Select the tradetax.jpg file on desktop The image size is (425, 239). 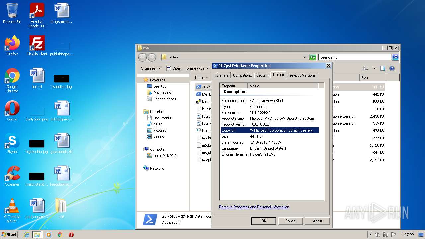click(62, 81)
